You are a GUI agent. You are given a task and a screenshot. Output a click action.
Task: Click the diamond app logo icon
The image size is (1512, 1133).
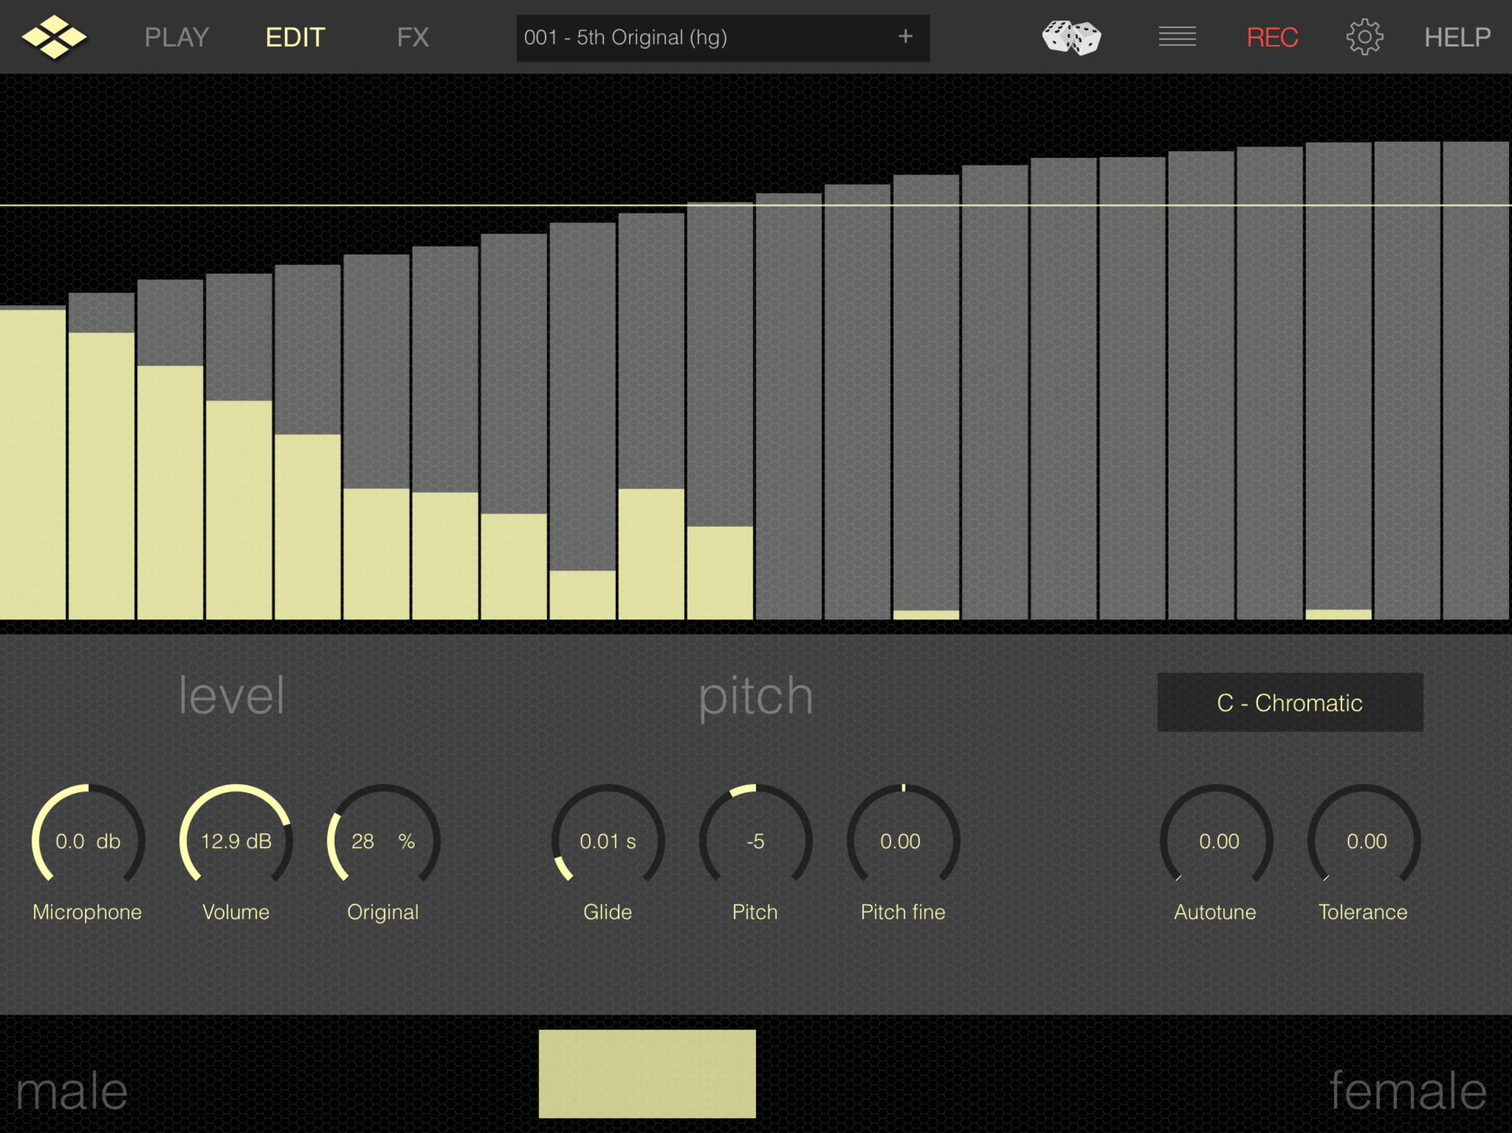(54, 37)
